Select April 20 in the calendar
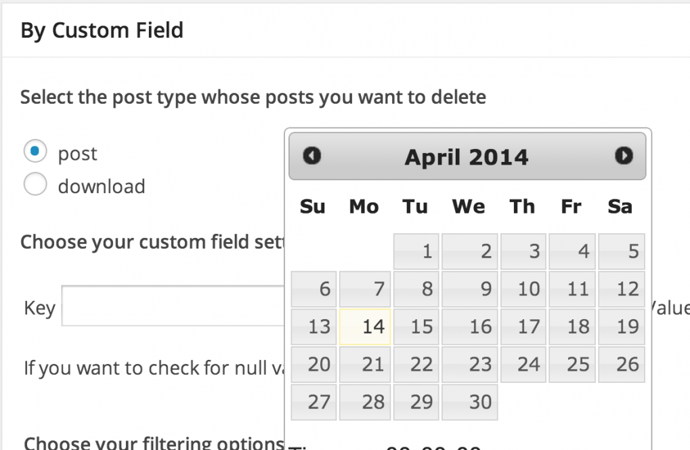Viewport: 690px width, 450px height. coord(314,364)
